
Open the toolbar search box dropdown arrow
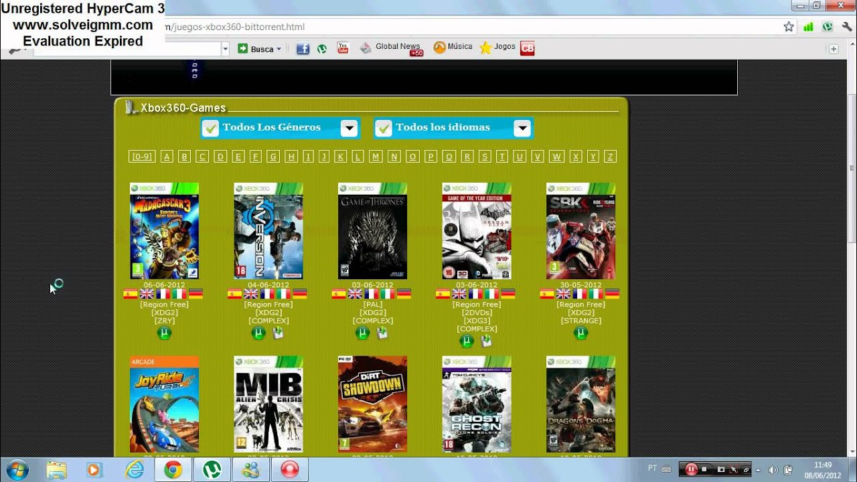pos(225,49)
